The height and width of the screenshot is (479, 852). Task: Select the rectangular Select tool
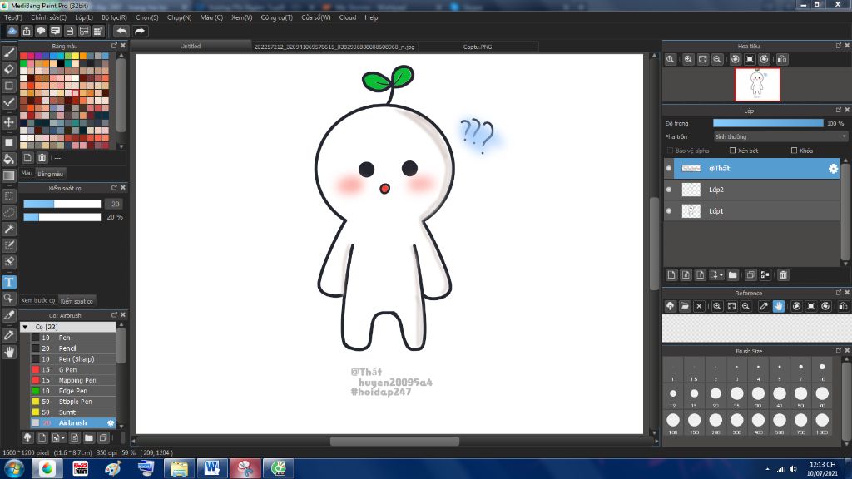click(x=9, y=195)
